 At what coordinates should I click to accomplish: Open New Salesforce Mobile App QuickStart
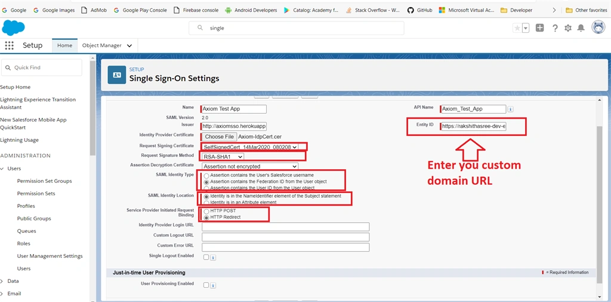[33, 124]
